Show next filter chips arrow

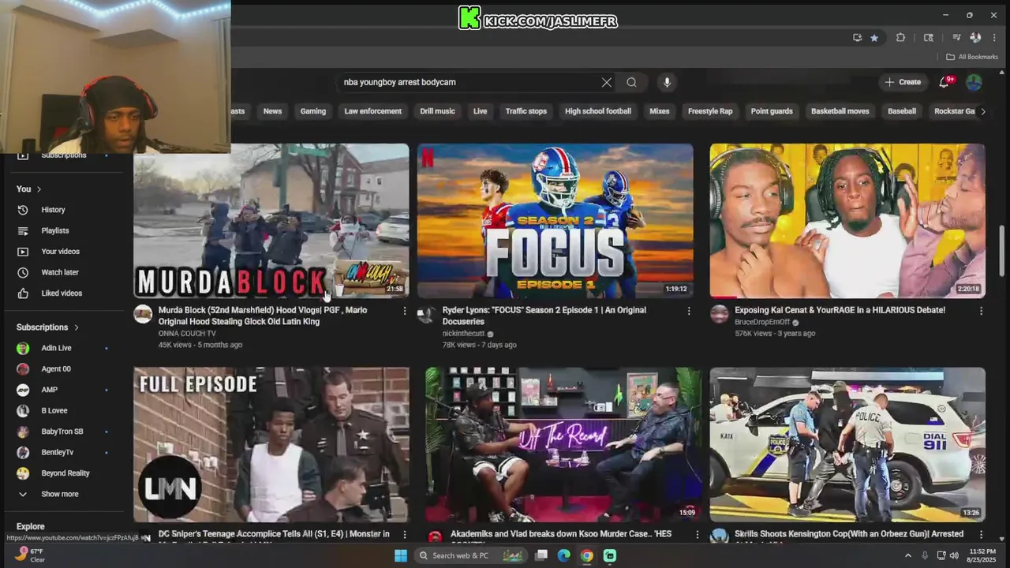point(982,111)
